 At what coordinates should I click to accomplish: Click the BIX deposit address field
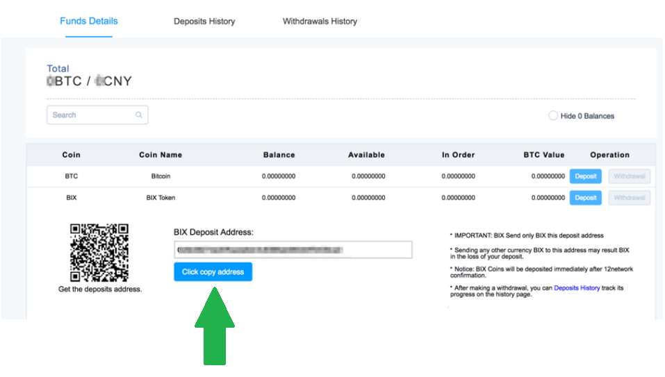pyautogui.click(x=293, y=250)
